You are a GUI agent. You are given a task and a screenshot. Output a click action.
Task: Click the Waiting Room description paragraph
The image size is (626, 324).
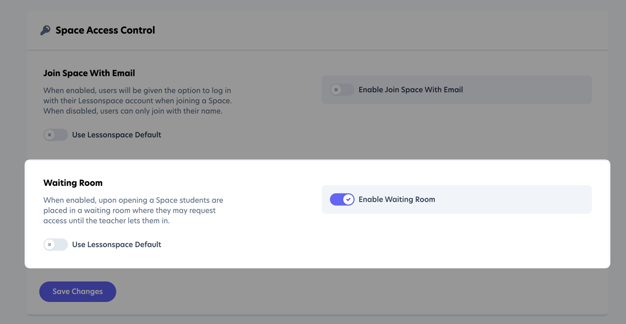pyautogui.click(x=133, y=210)
